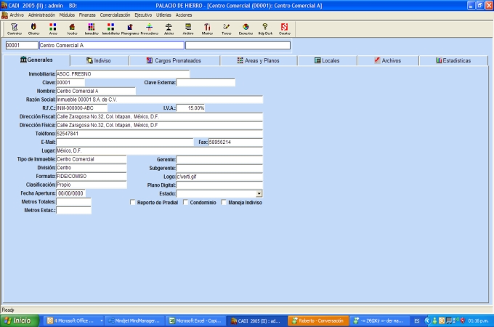Open the Comercialización menu

coord(115,15)
